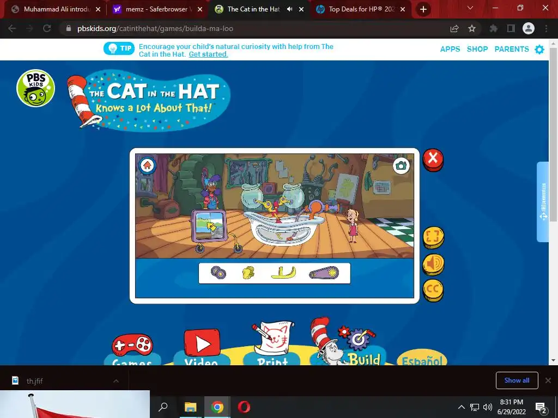Mute audio on The Cat in the Hat tab

pyautogui.click(x=290, y=9)
